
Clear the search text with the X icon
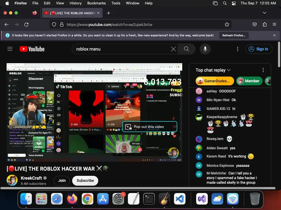pos(173,49)
